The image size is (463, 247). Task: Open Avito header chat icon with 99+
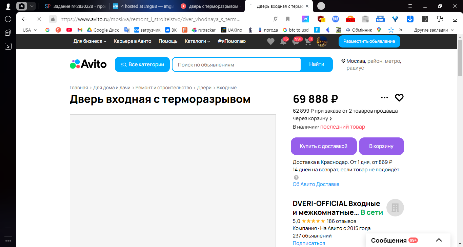coord(297,41)
